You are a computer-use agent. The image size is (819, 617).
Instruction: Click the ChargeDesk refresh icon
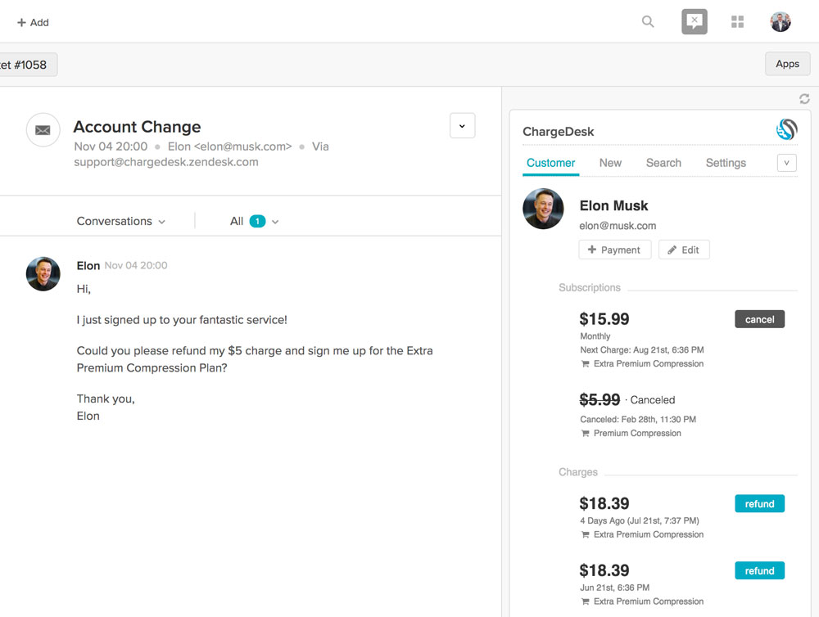804,99
